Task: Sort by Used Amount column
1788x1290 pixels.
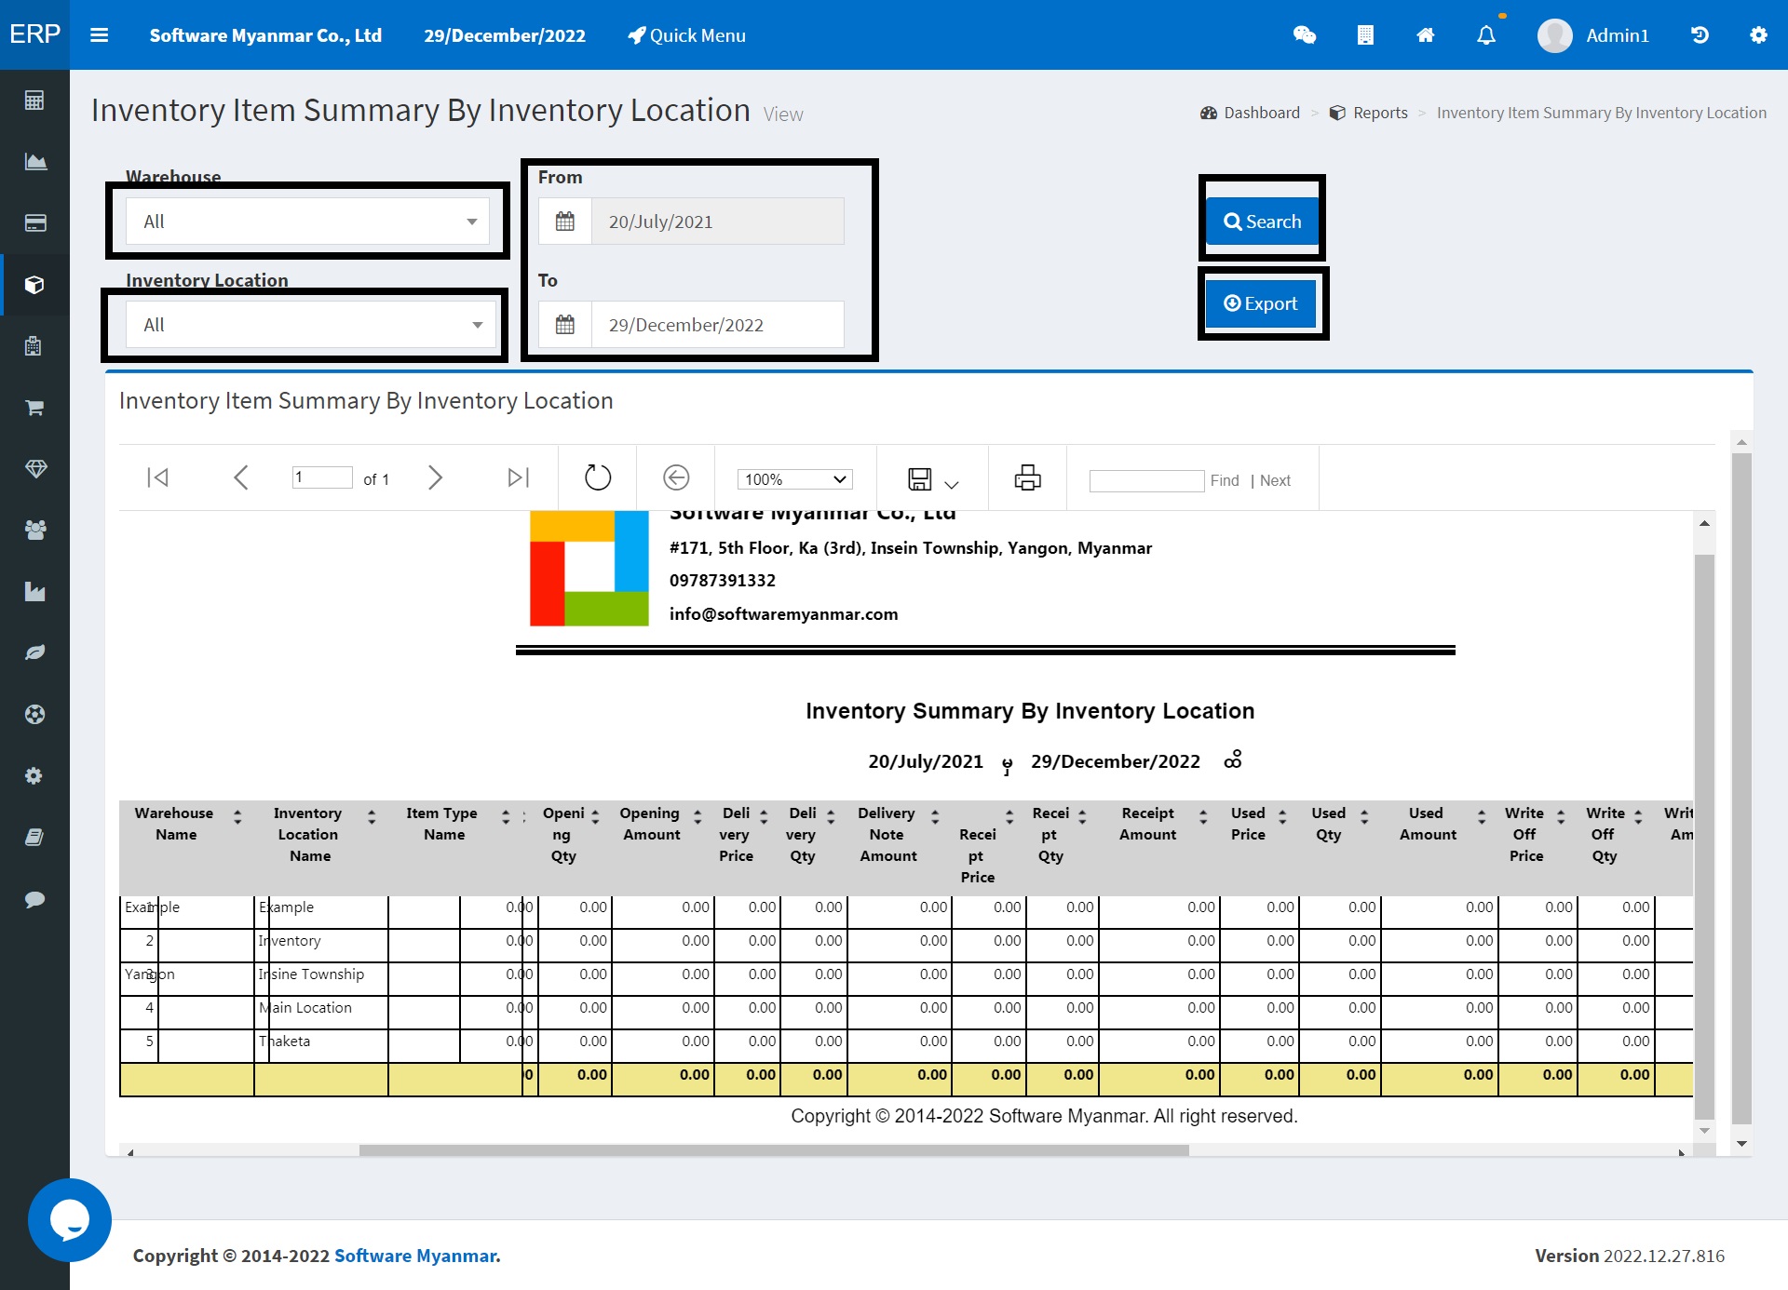Action: 1481,817
